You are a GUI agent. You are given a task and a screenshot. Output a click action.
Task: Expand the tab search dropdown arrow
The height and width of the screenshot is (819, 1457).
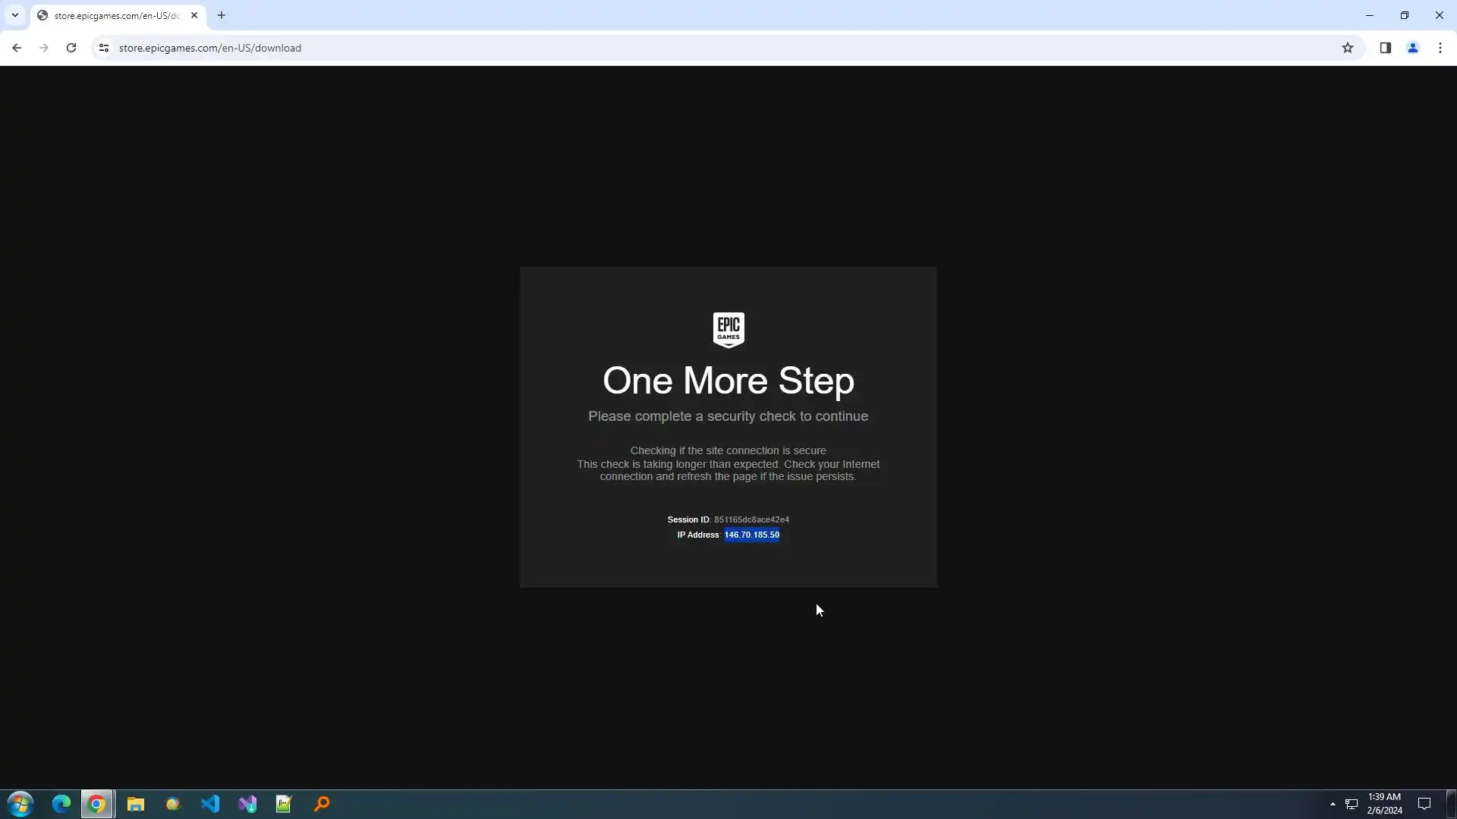(x=14, y=15)
